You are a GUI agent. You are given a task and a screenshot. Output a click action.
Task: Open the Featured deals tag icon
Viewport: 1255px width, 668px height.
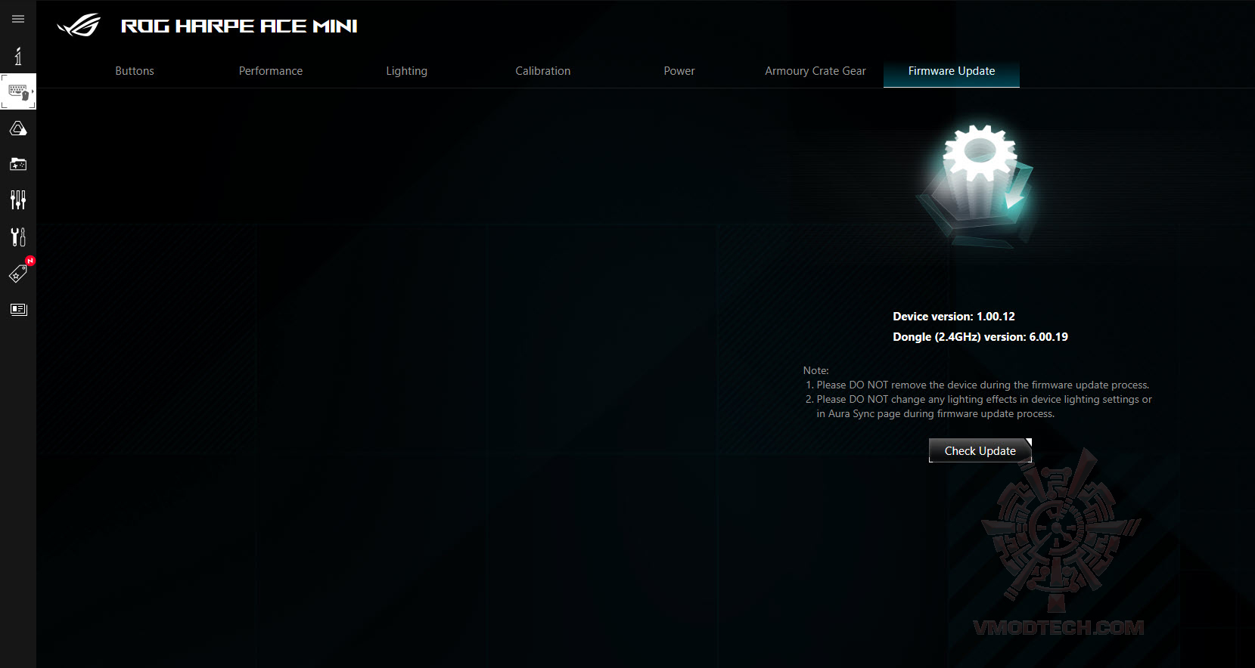point(18,273)
